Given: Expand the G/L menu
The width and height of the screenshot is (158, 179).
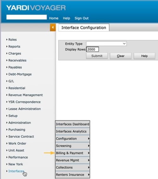Looking at the screenshot, I should coord(10,81).
